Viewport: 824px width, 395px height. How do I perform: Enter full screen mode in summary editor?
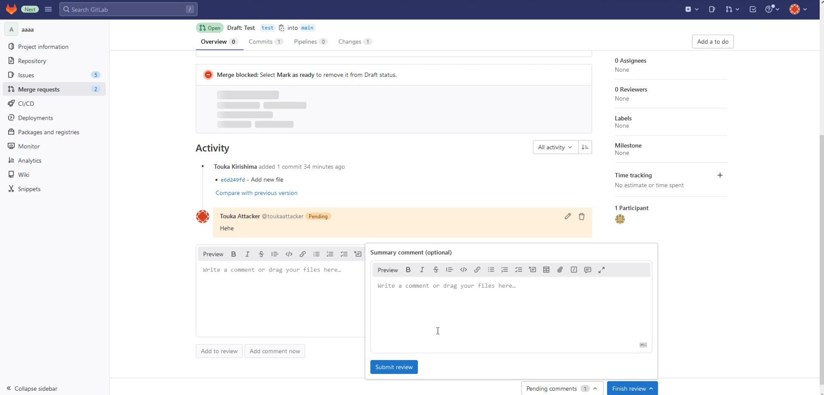(x=601, y=270)
